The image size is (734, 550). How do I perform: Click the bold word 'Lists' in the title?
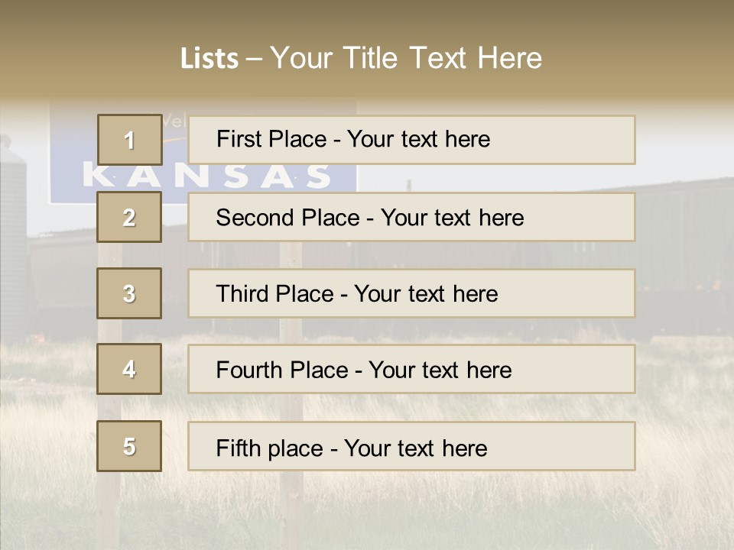coord(209,59)
